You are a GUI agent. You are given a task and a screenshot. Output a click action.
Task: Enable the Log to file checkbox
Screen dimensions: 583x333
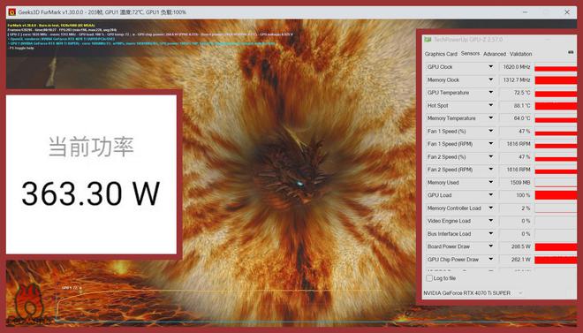pos(429,278)
